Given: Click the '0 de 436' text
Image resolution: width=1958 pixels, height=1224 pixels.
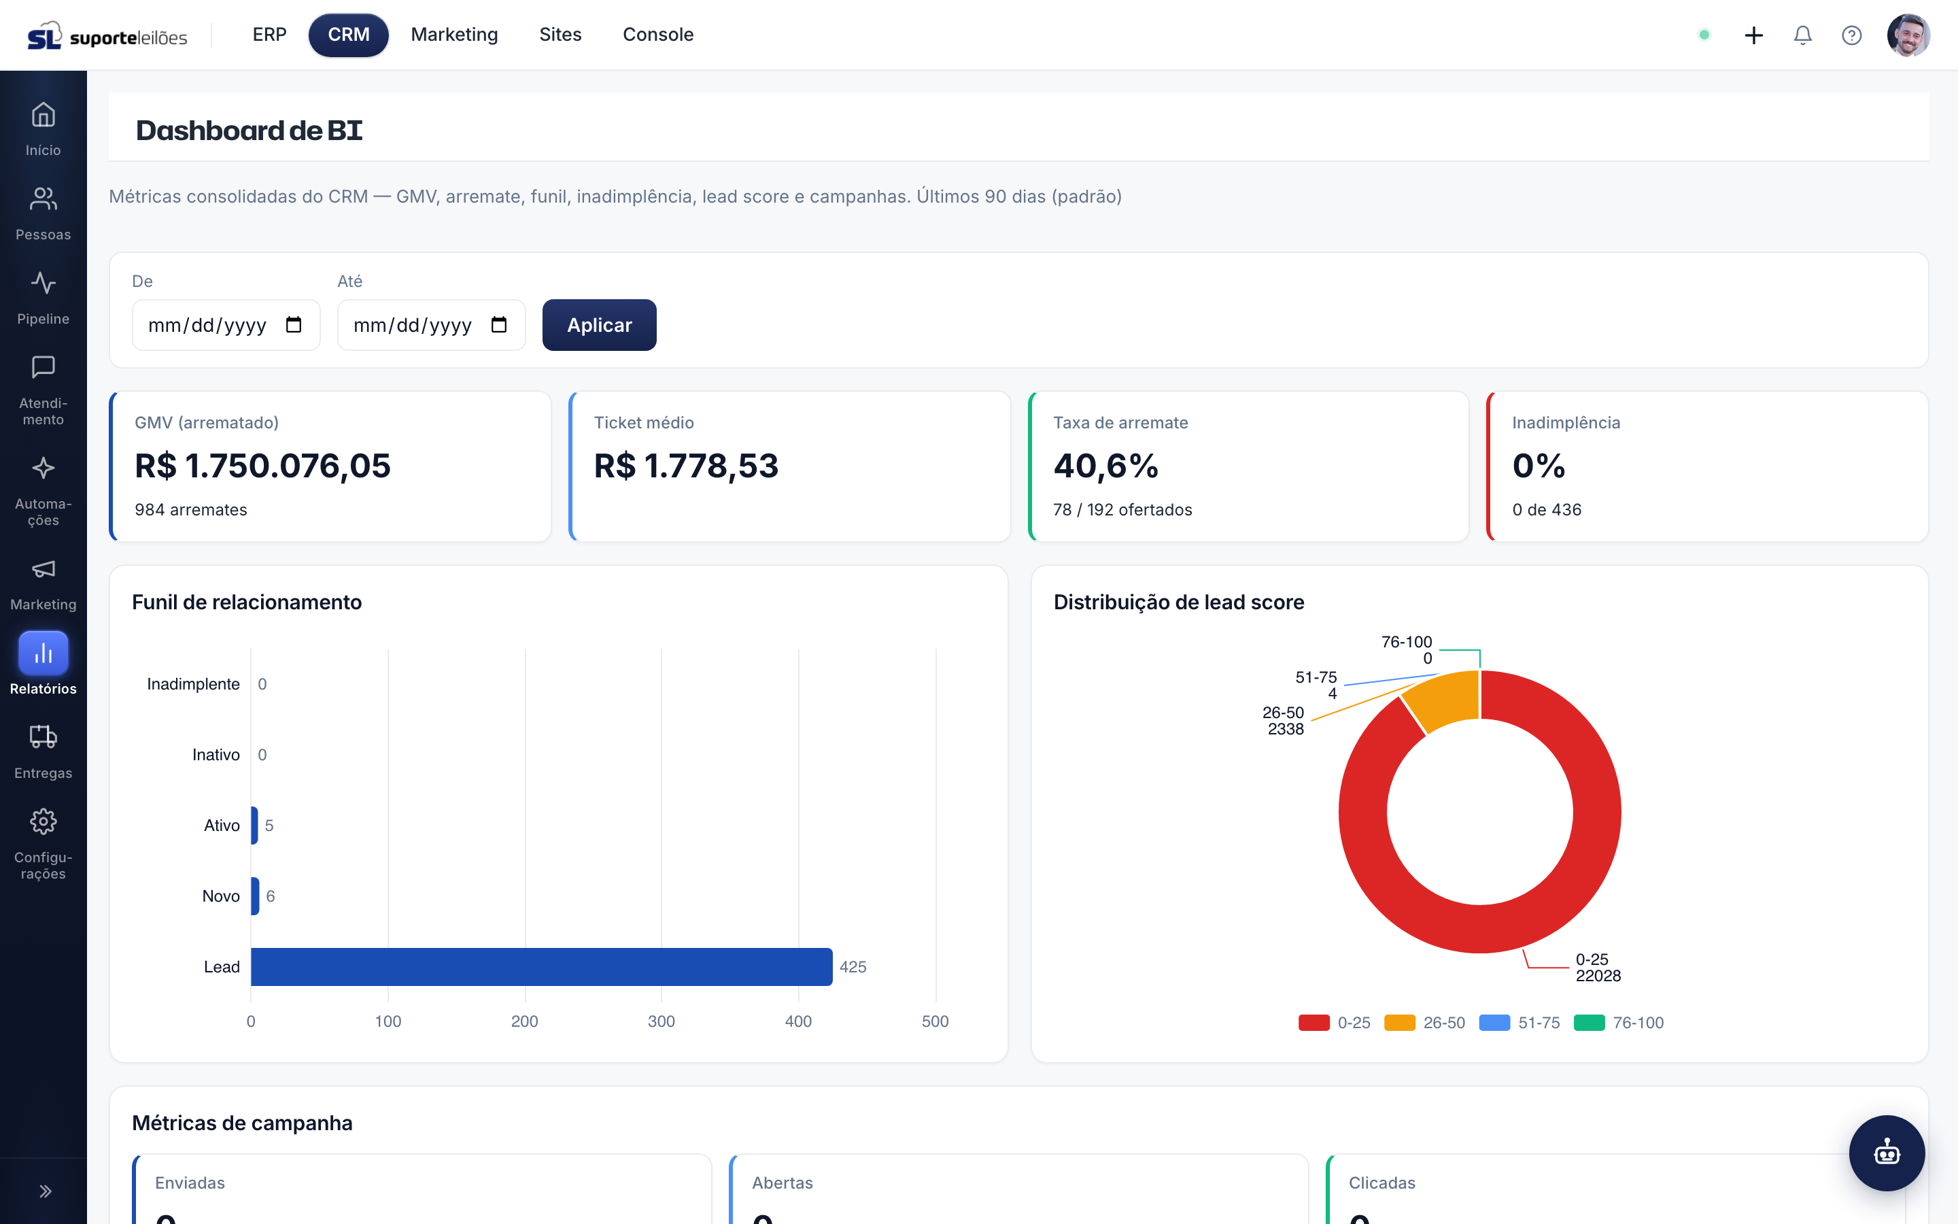Looking at the screenshot, I should (1546, 510).
